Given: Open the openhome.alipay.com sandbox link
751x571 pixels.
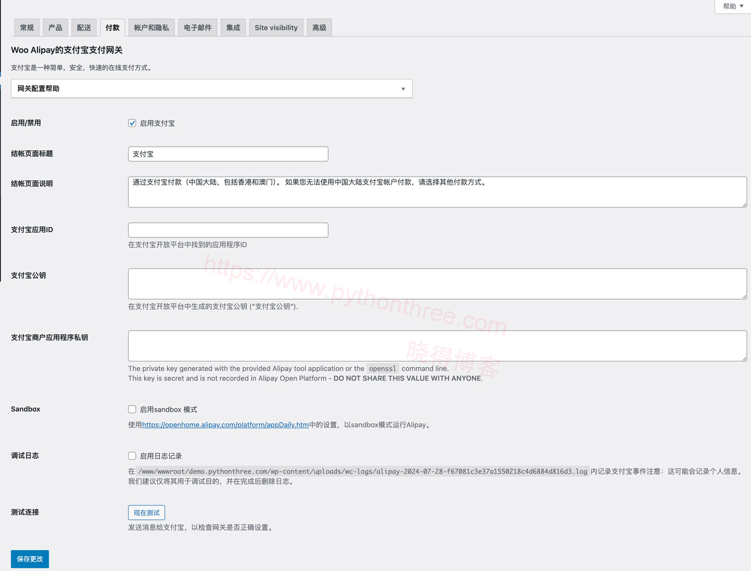Looking at the screenshot, I should (225, 424).
